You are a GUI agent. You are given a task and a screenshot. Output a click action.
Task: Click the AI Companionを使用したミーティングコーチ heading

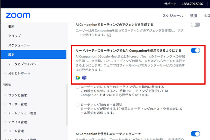click(x=108, y=134)
